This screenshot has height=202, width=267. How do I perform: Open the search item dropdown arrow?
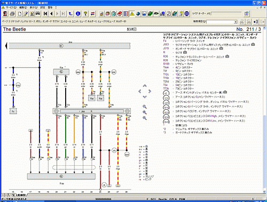click(x=235, y=22)
